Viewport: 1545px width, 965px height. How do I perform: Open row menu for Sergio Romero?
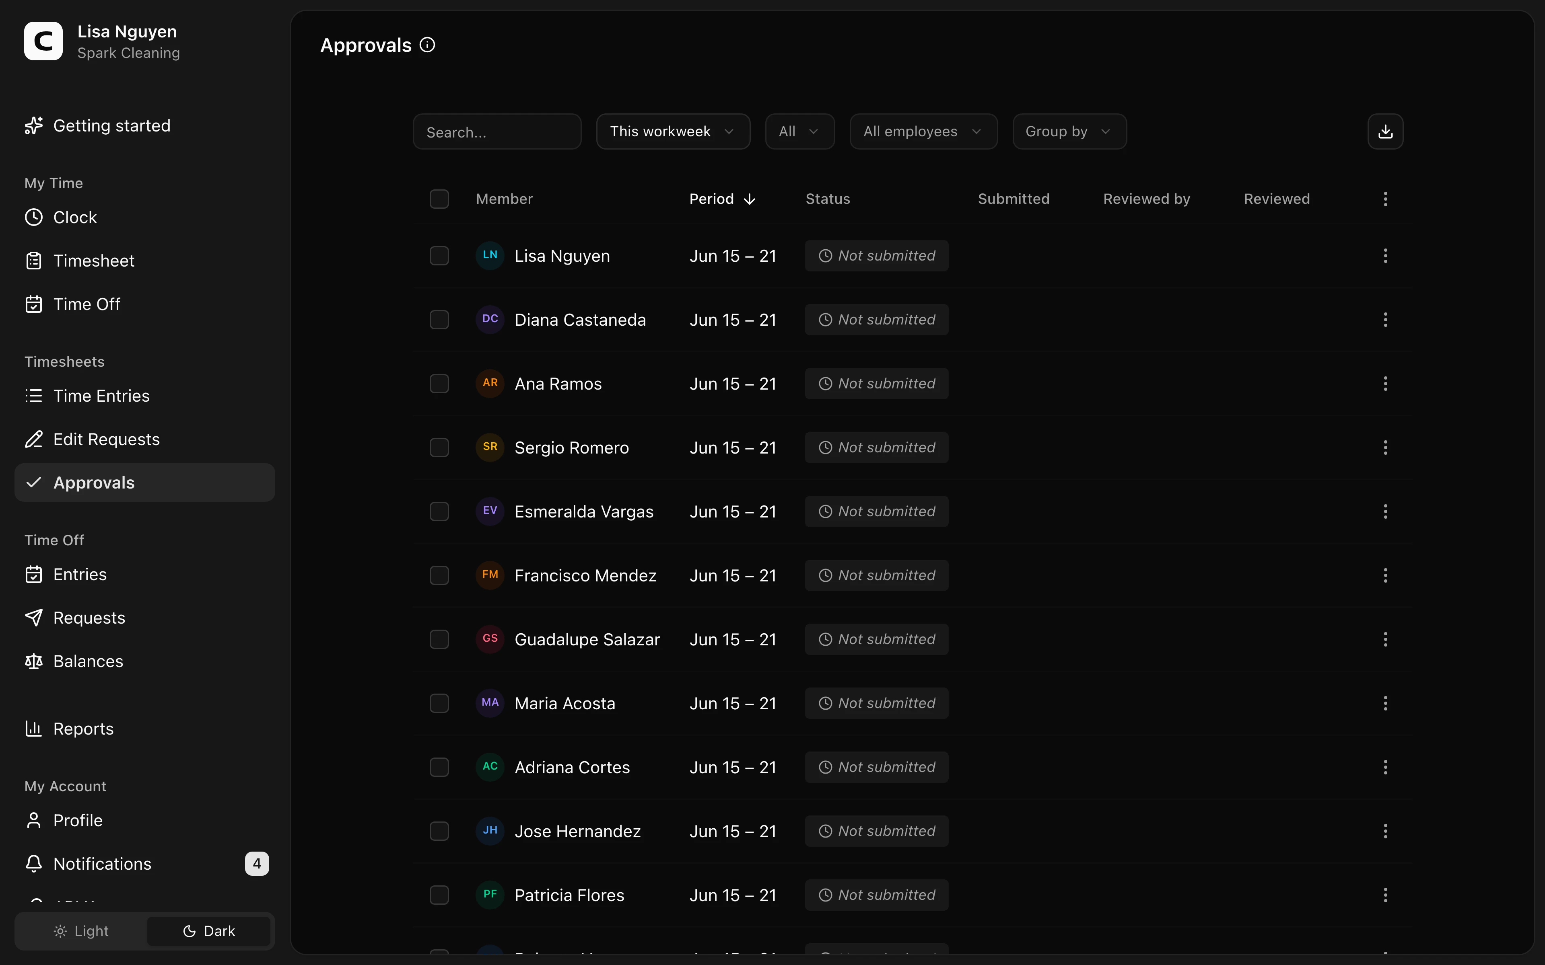[x=1385, y=448]
